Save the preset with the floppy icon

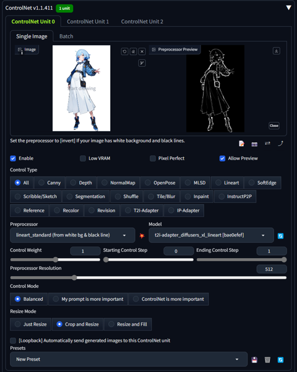click(x=254, y=360)
